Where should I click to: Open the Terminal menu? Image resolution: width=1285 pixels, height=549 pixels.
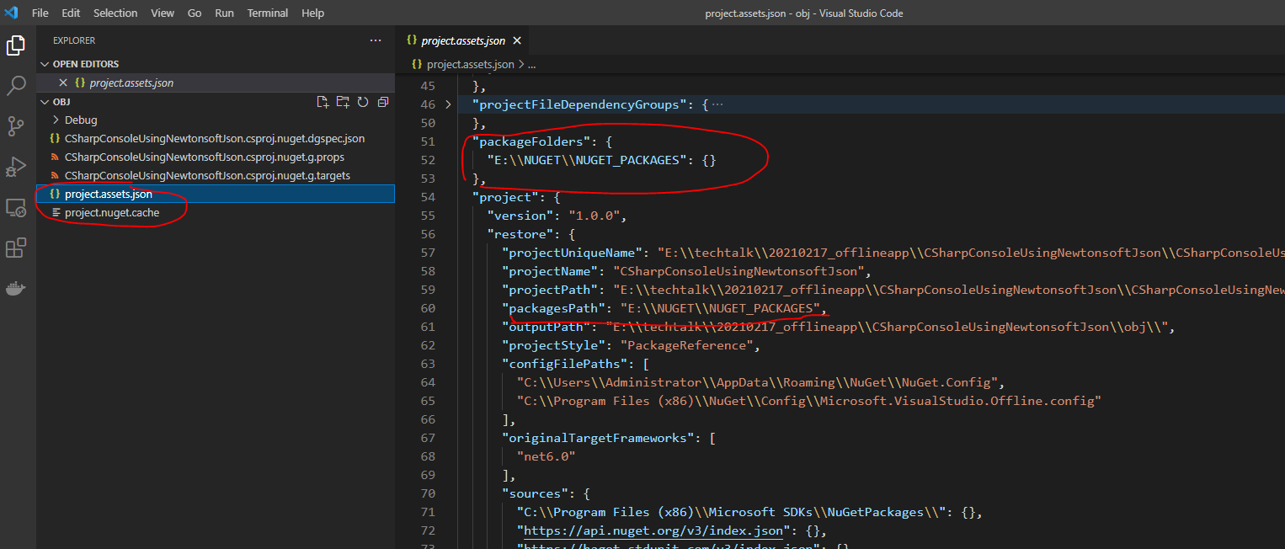pyautogui.click(x=268, y=13)
